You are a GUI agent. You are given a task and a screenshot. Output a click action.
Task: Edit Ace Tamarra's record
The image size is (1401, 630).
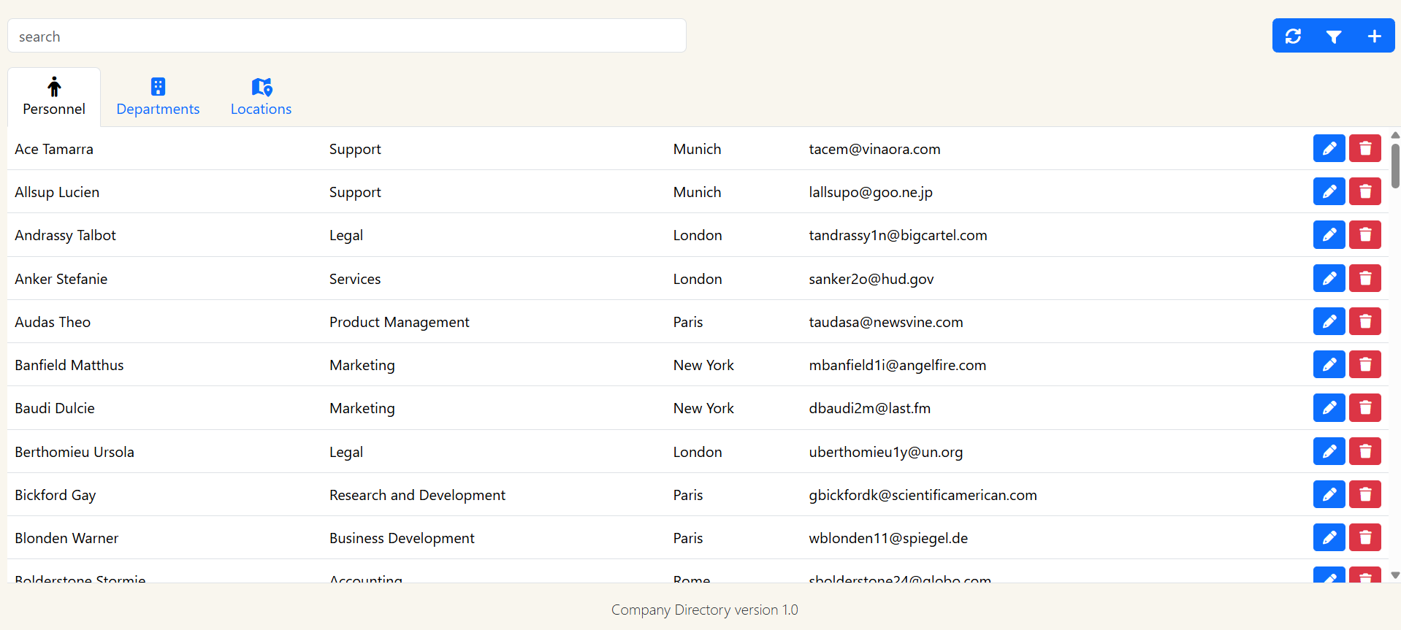pyautogui.click(x=1329, y=148)
